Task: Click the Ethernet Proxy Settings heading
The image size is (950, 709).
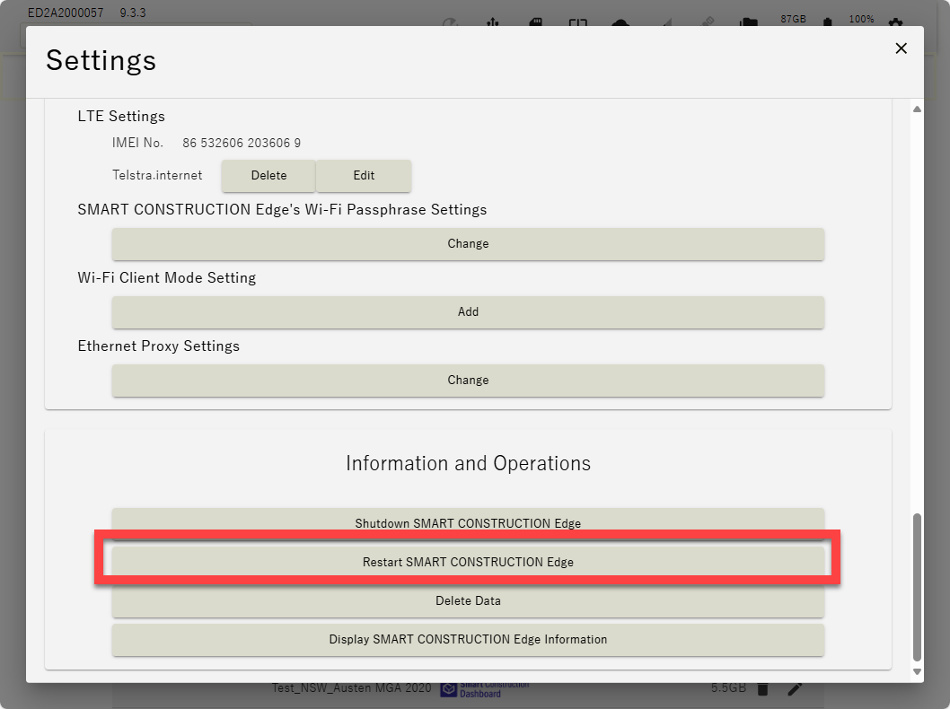Action: 159,346
